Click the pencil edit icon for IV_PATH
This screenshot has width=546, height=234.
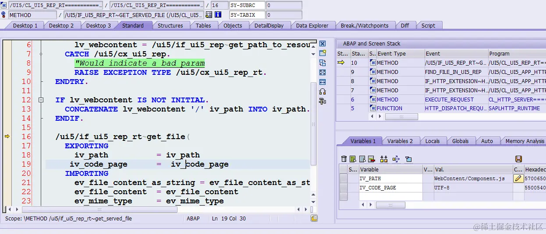[x=518, y=178]
